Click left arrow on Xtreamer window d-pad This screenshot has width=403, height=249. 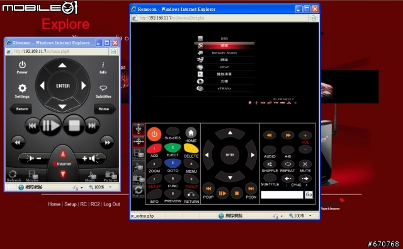click(42, 85)
